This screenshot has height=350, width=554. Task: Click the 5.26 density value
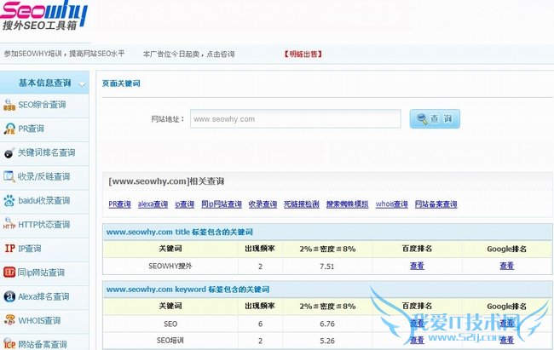click(x=327, y=341)
